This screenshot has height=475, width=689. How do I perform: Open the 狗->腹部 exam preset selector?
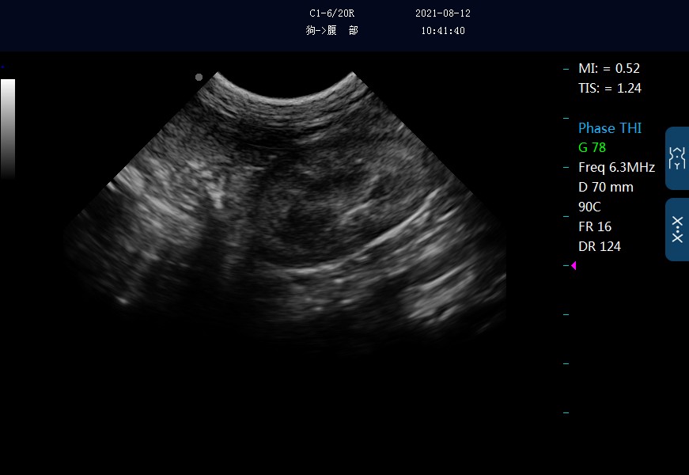(332, 30)
